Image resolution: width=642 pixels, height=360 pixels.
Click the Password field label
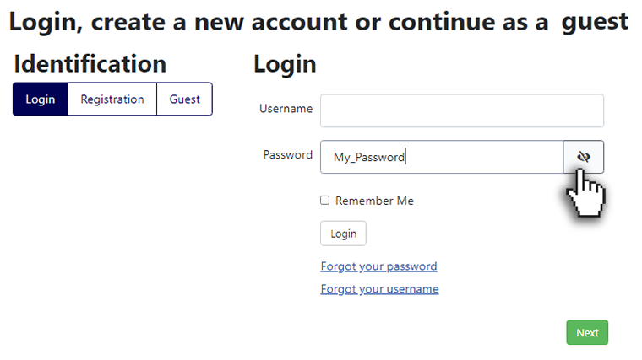(x=287, y=155)
